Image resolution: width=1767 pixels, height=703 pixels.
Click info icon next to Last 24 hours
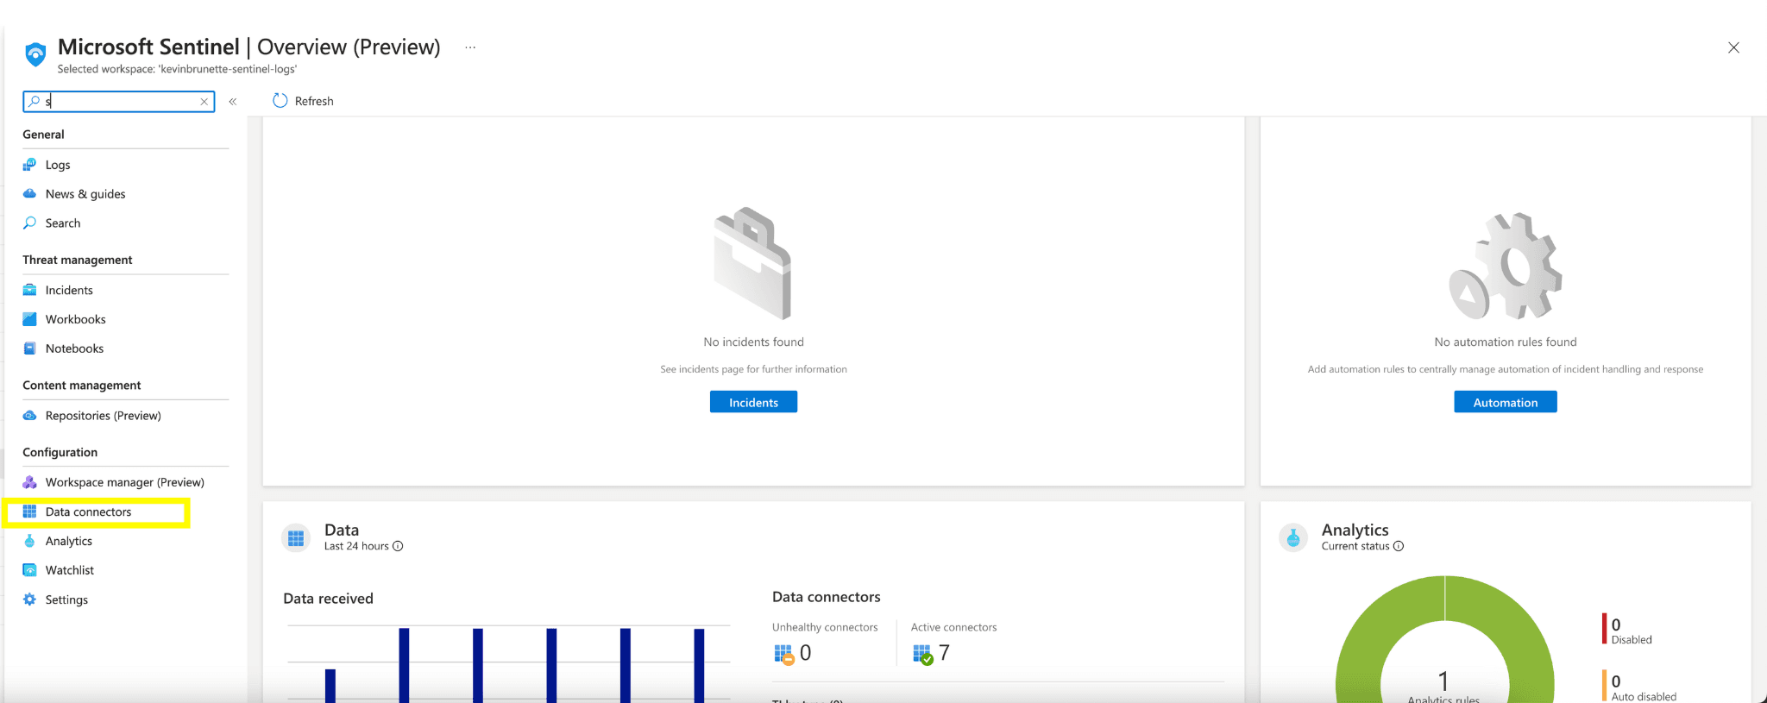coord(398,546)
